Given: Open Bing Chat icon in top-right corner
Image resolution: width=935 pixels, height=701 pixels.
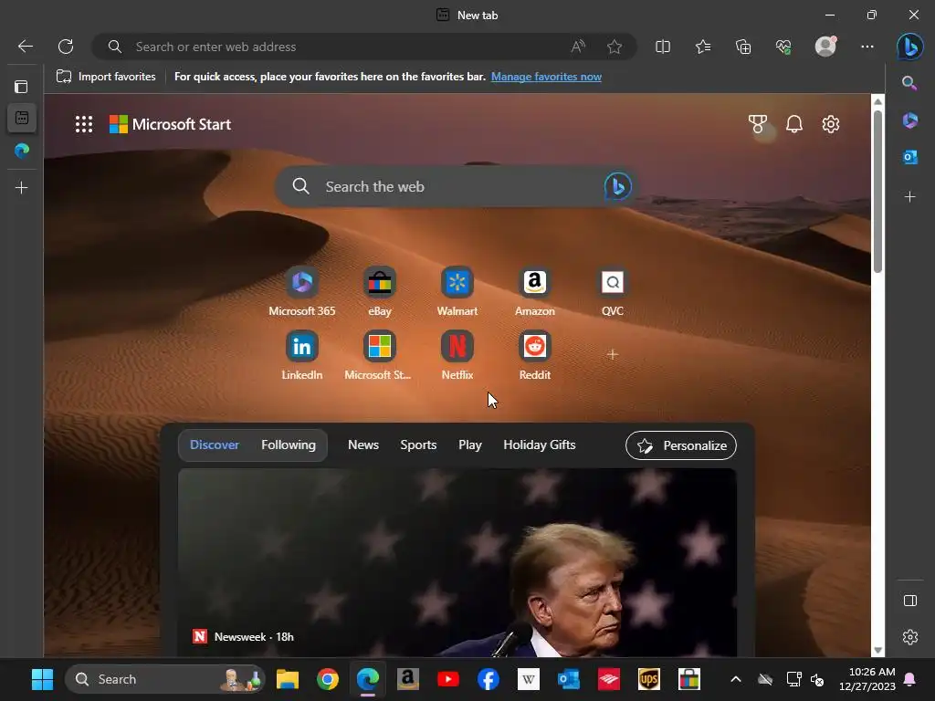Looking at the screenshot, I should click(910, 47).
